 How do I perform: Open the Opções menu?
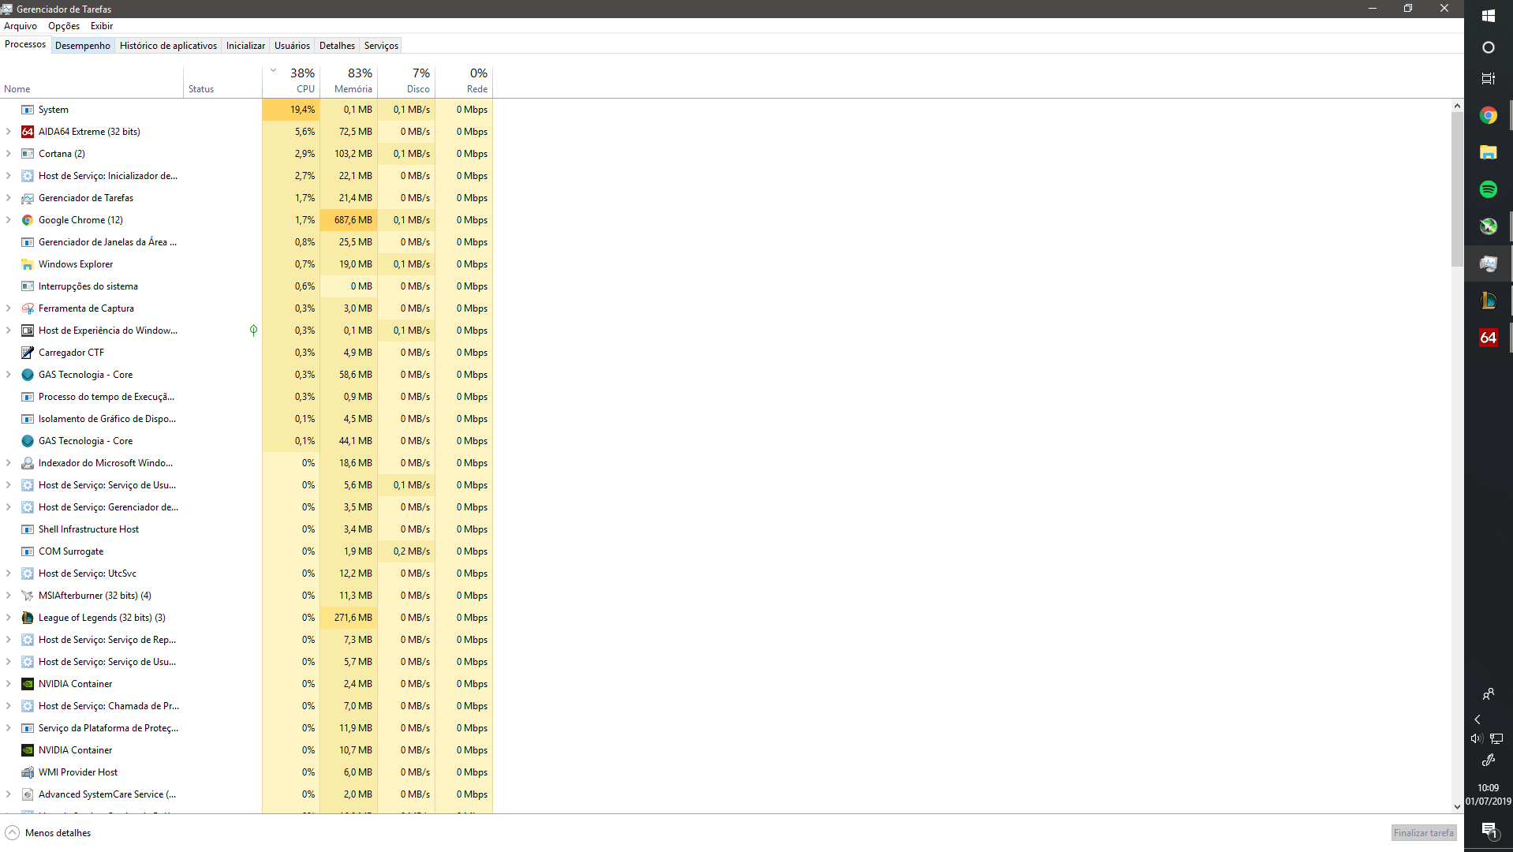click(64, 26)
